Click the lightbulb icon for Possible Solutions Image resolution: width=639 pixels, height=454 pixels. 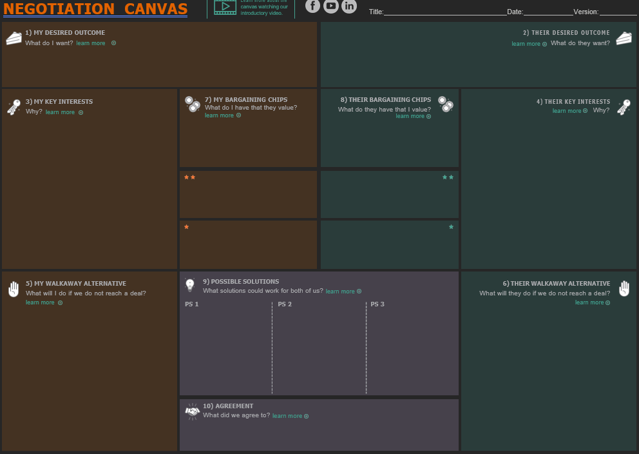click(190, 285)
